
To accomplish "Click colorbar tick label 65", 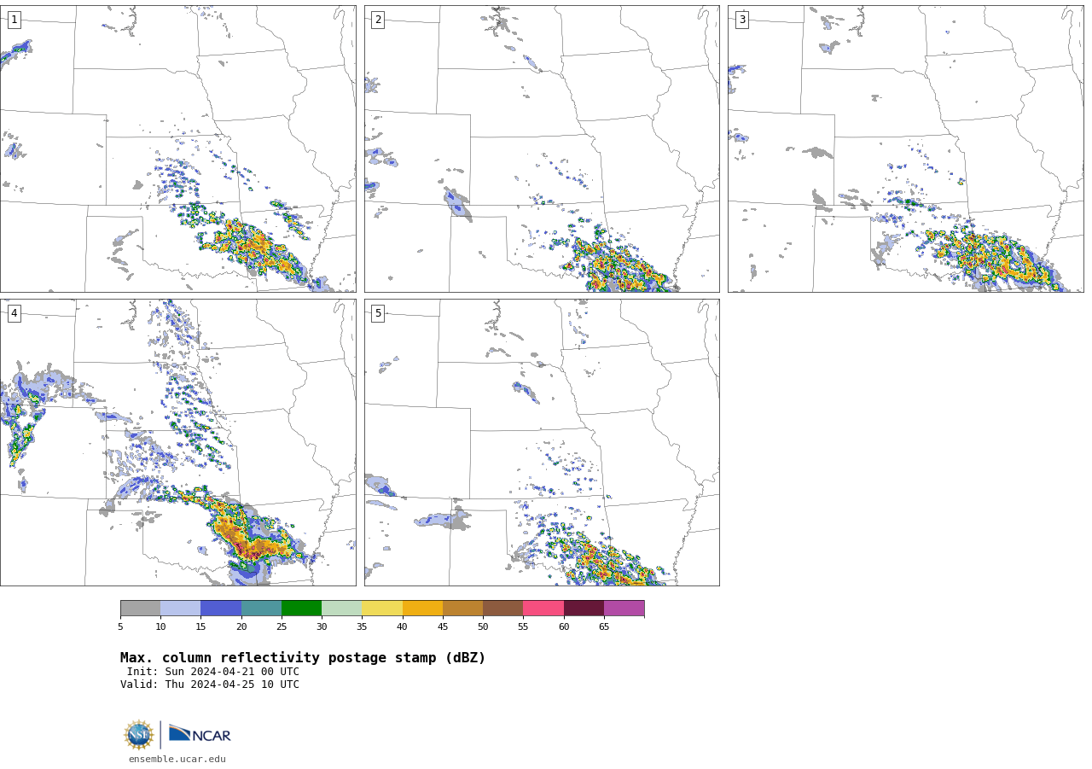I will (x=604, y=627).
